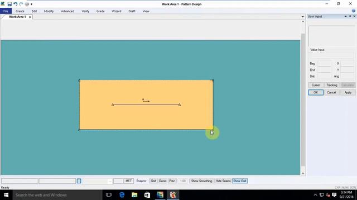The height and width of the screenshot is (200, 357).
Task: Click the vertical scrollbar down arrow
Action: pos(303,173)
